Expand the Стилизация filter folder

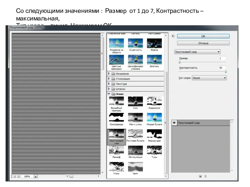pos(109,79)
